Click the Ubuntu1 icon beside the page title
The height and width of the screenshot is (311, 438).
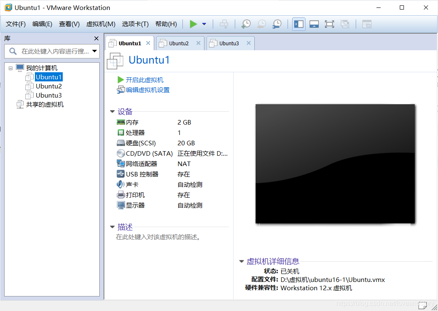pyautogui.click(x=115, y=61)
